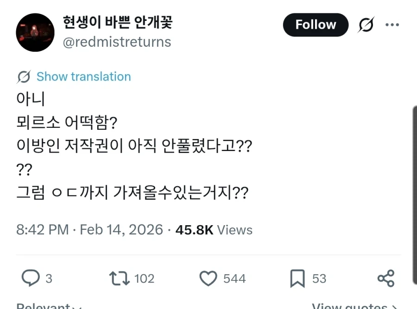Click the reply count showing 3
Screen dimensions: 417x309
49,277
